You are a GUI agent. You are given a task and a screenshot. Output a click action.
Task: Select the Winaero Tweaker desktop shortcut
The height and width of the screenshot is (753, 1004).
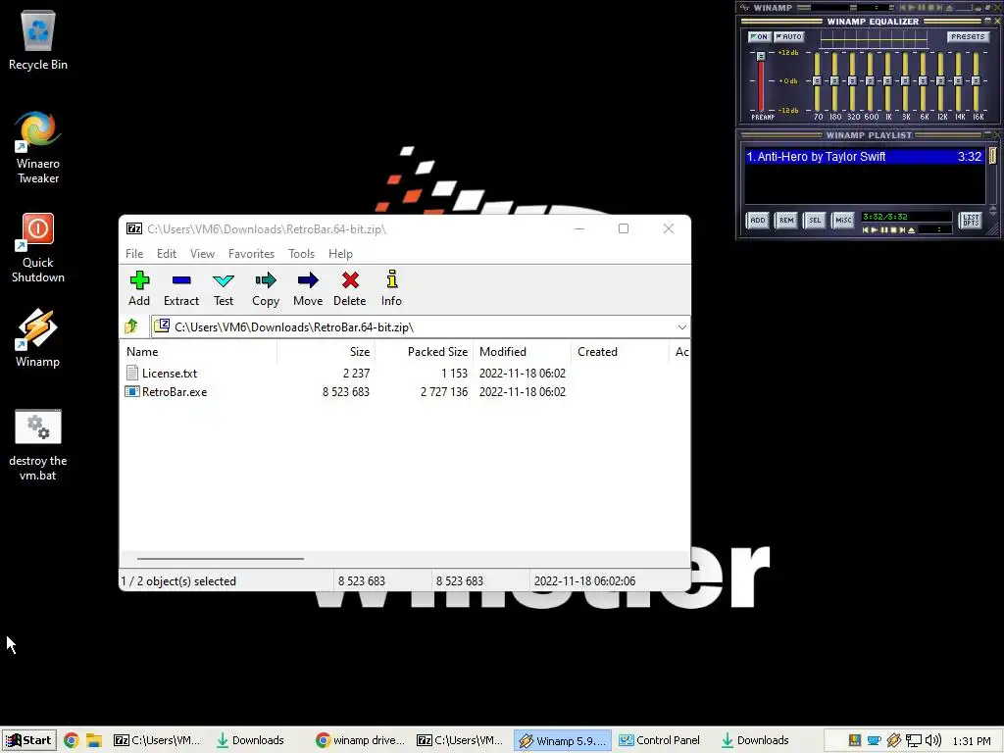tap(38, 147)
